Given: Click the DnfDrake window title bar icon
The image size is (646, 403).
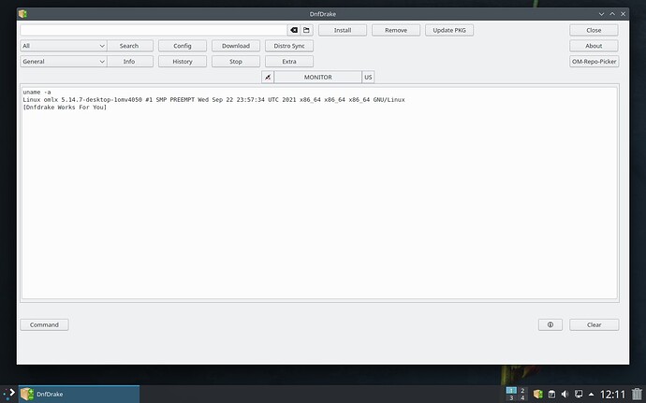Looking at the screenshot, I should 22,14.
